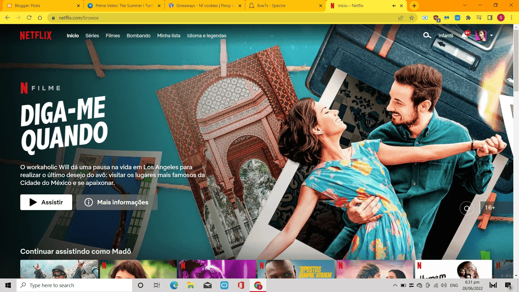This screenshot has height=292, width=519.
Task: Bookmark this page with the star
Action: [x=411, y=18]
